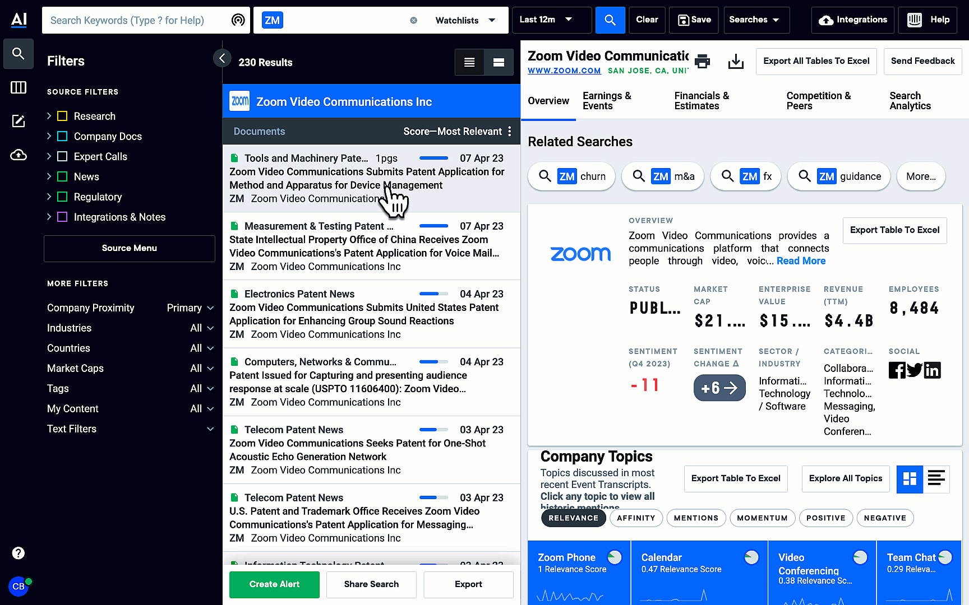
Task: Open the question mark help icon
Action: pos(19,553)
